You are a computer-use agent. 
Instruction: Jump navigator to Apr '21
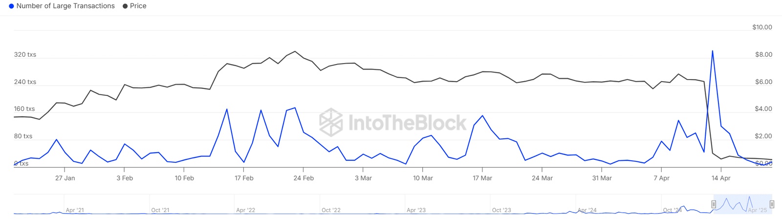(x=75, y=210)
